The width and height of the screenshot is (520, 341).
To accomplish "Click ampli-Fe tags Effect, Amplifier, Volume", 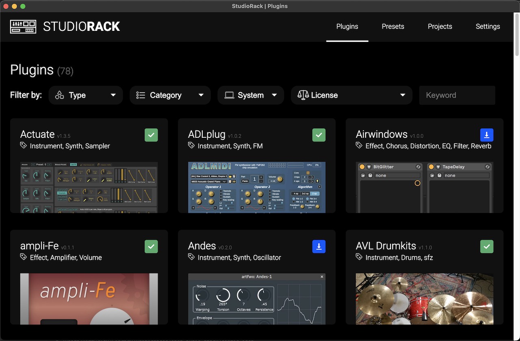I will pos(66,258).
